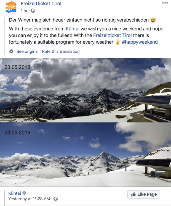The image size is (171, 206).
Task: Open the Kühtai mention in the post text
Action: pos(73,29)
